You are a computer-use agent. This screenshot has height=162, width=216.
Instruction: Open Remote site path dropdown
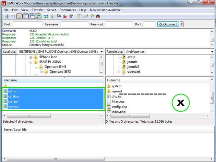pos(212,52)
